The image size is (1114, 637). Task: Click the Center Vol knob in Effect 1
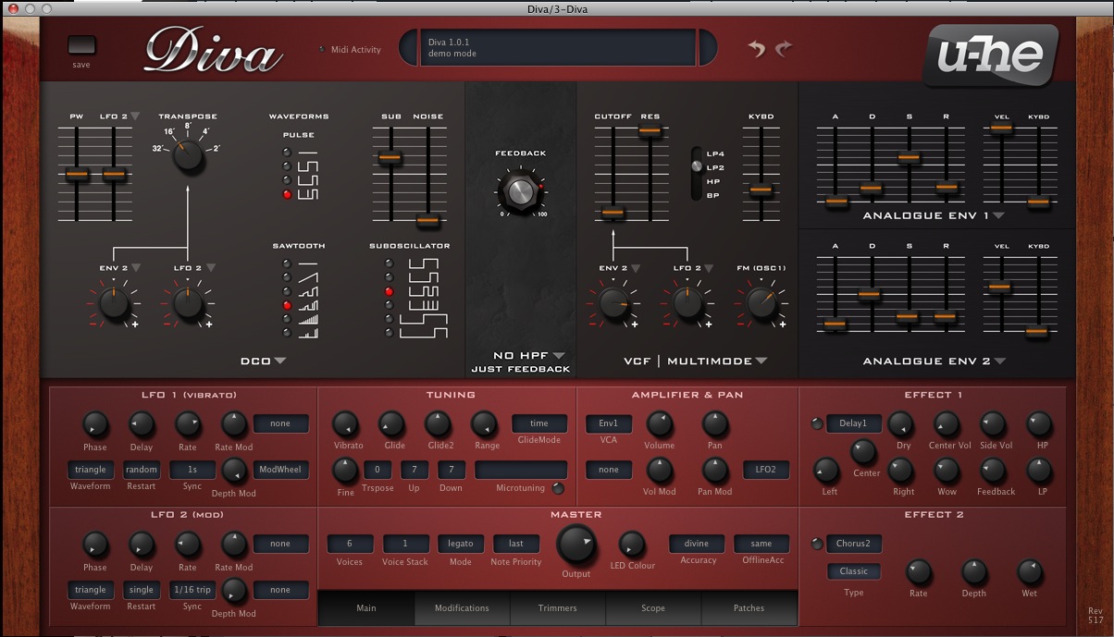click(947, 424)
